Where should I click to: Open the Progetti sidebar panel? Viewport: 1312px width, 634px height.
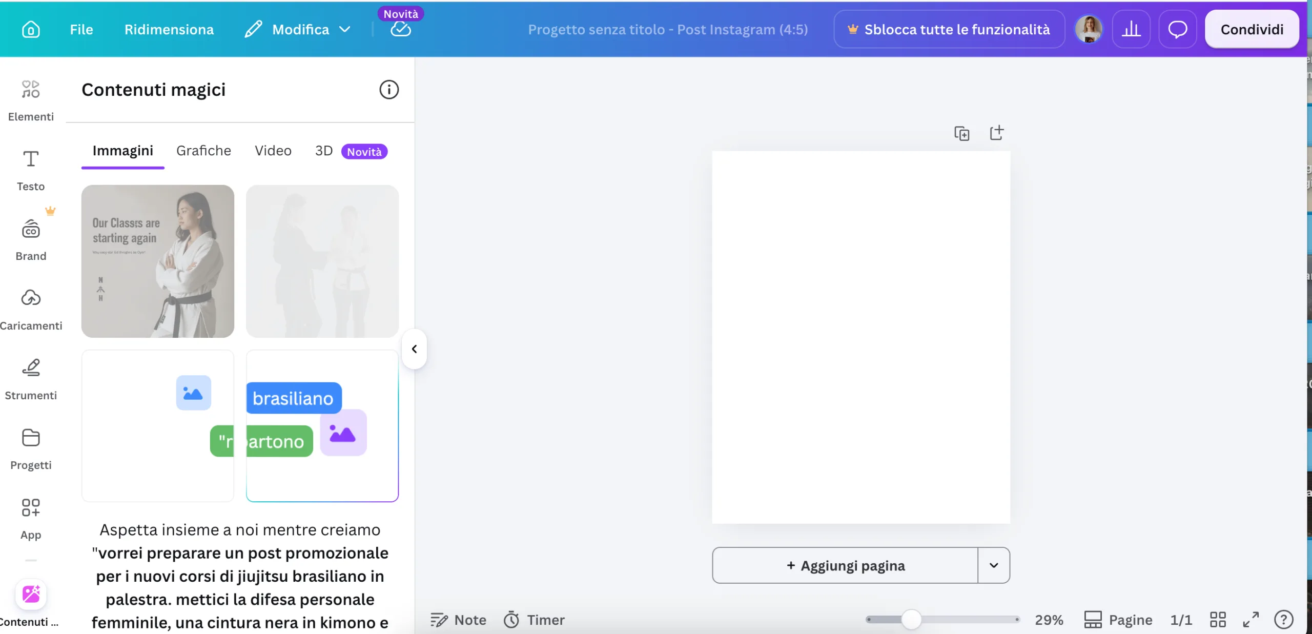point(31,449)
